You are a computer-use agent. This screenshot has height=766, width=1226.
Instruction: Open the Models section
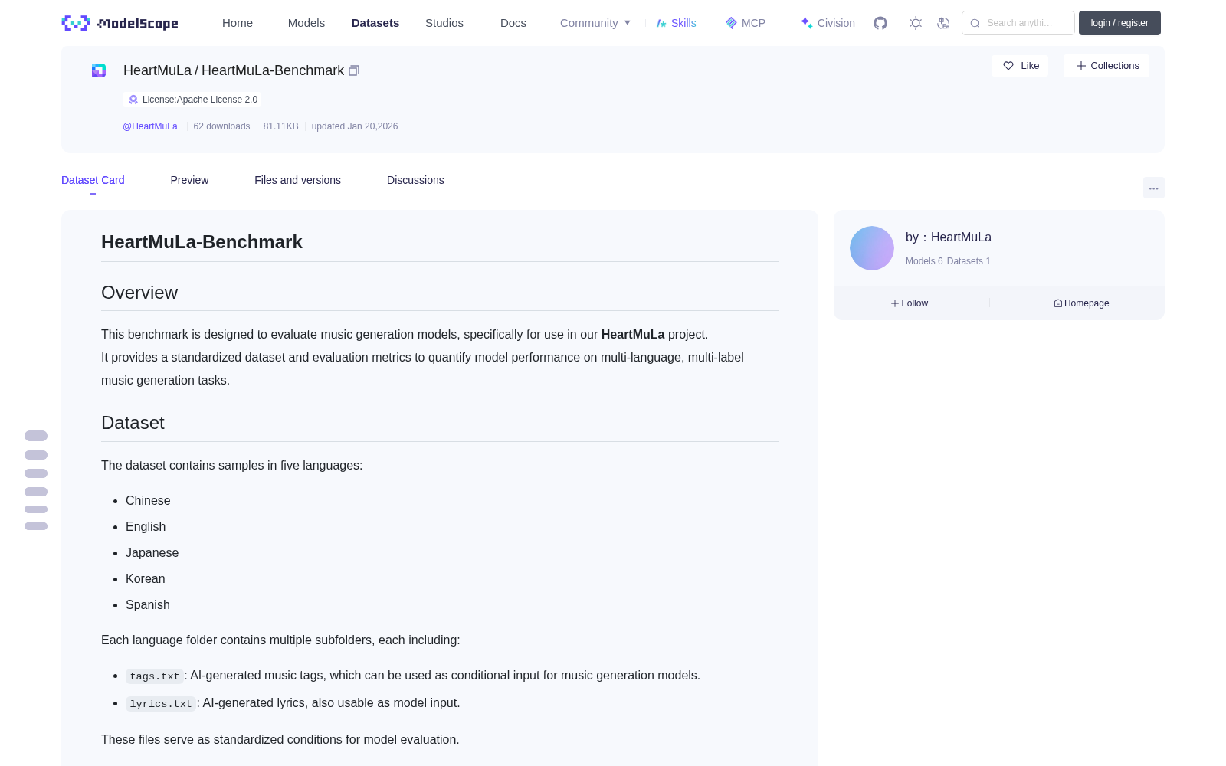click(306, 23)
